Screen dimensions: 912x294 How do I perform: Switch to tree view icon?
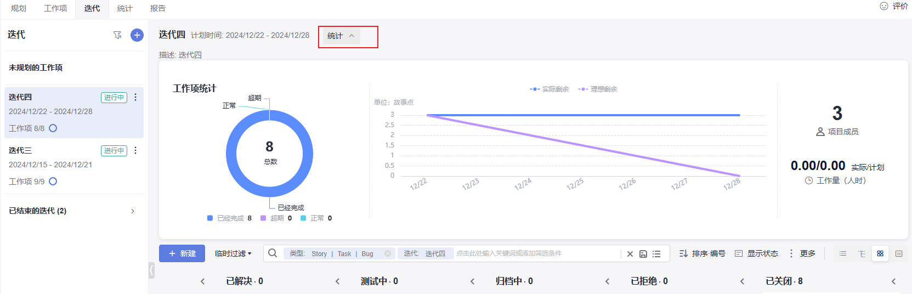[862, 253]
